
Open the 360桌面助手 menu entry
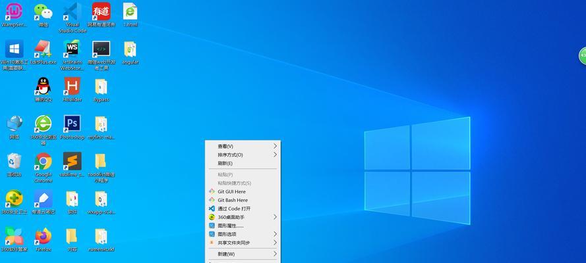click(243, 217)
